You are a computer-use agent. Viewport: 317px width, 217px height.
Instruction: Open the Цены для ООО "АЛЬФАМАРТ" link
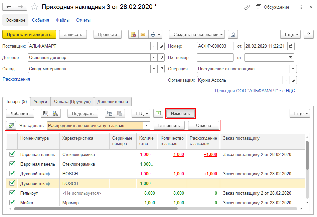pyautogui.click(x=255, y=91)
